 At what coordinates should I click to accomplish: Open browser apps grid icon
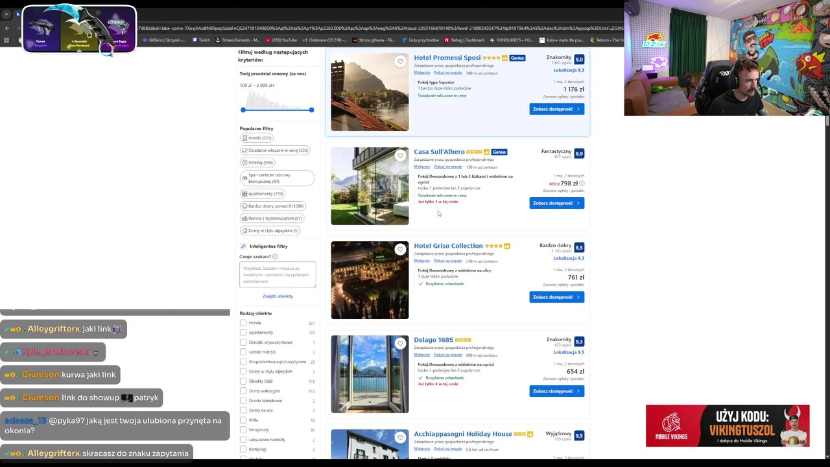(x=7, y=40)
